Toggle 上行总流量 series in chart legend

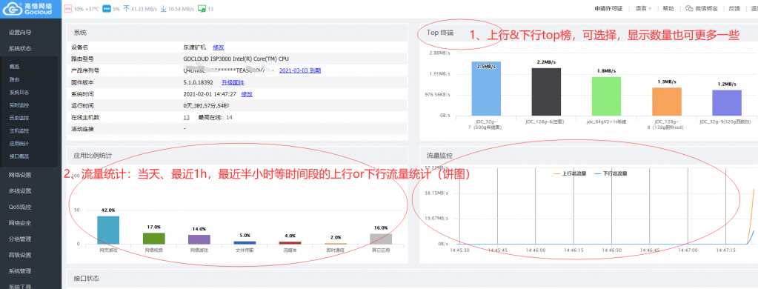tap(570, 173)
